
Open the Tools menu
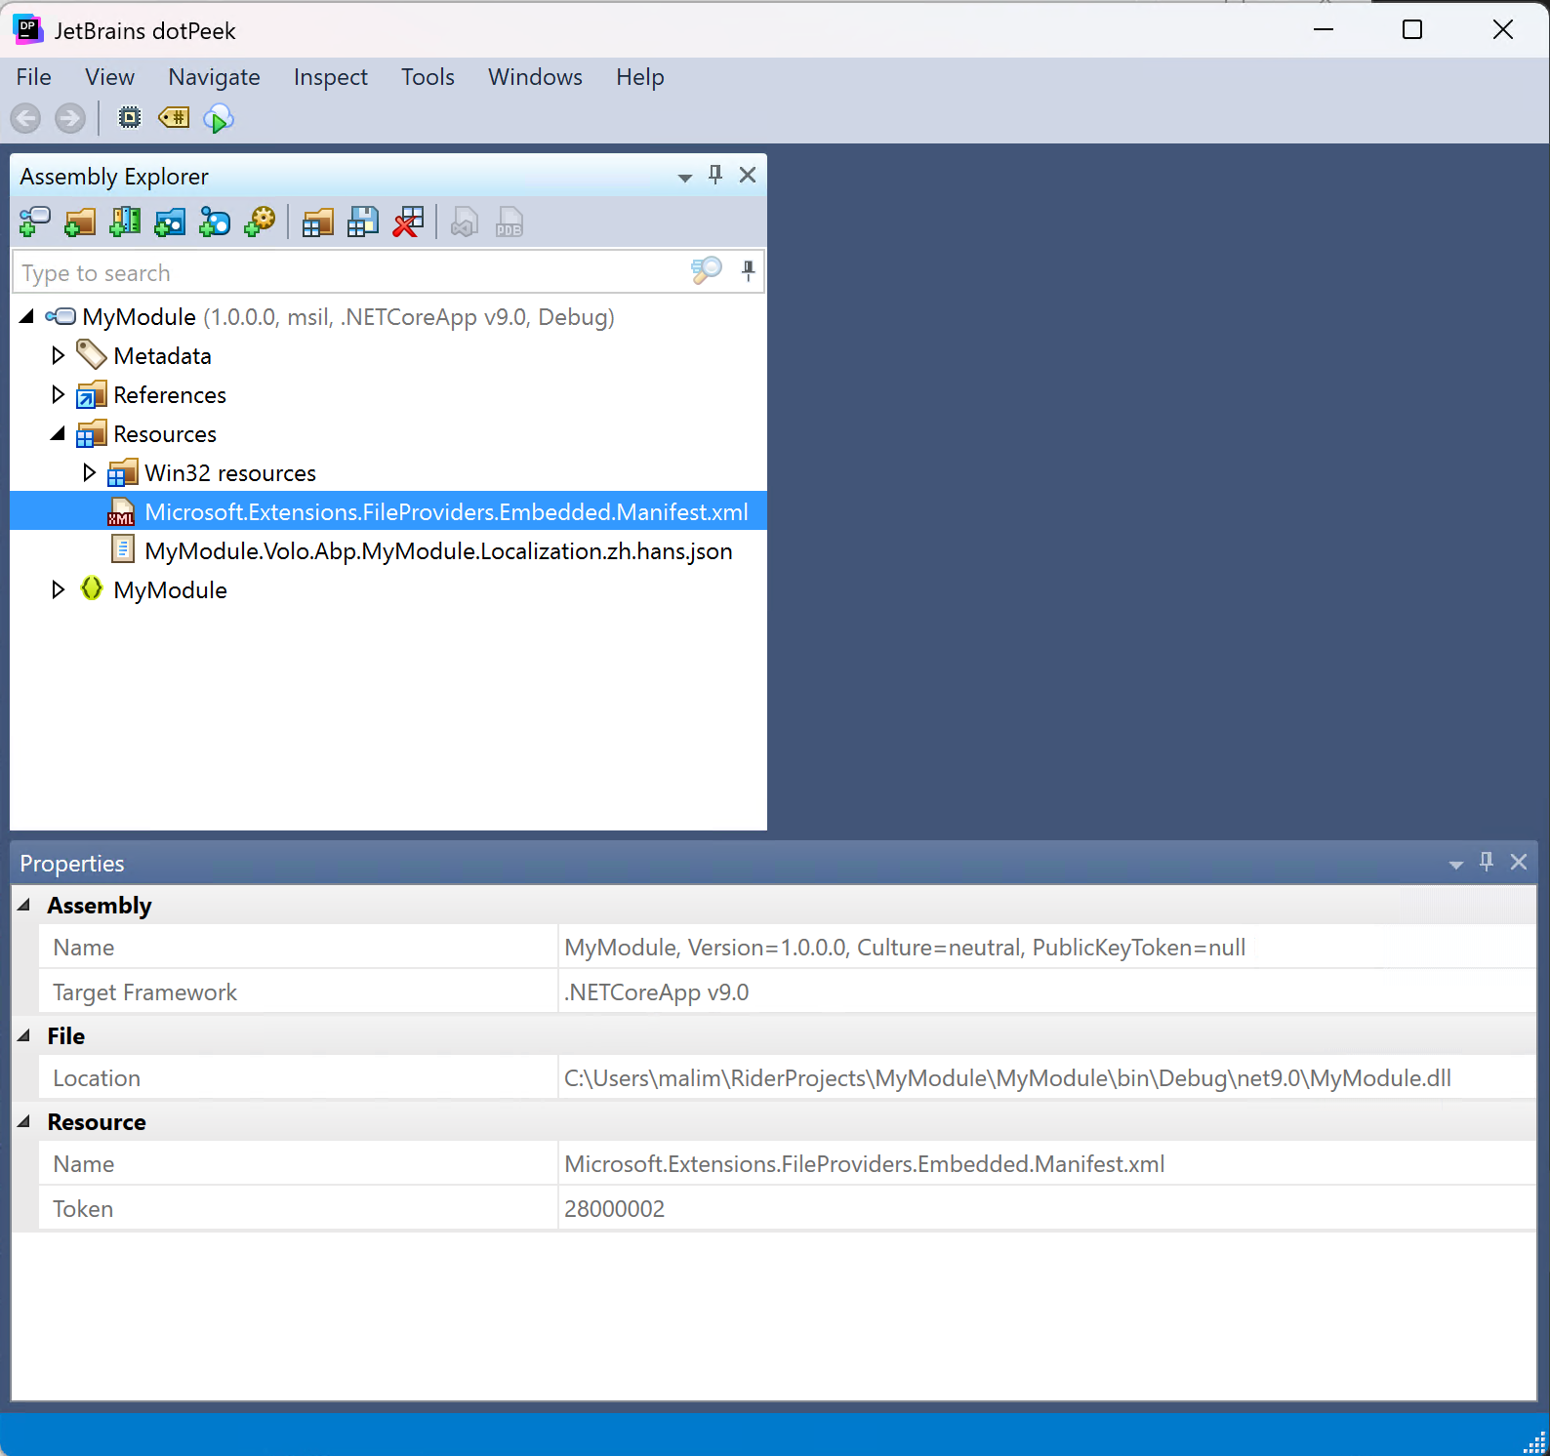pos(428,77)
